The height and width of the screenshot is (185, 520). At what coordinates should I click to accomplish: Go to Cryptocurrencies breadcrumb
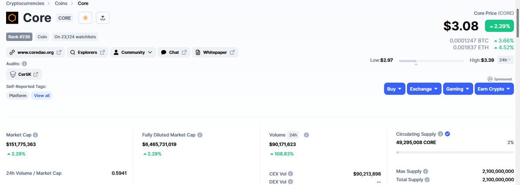pyautogui.click(x=25, y=3)
